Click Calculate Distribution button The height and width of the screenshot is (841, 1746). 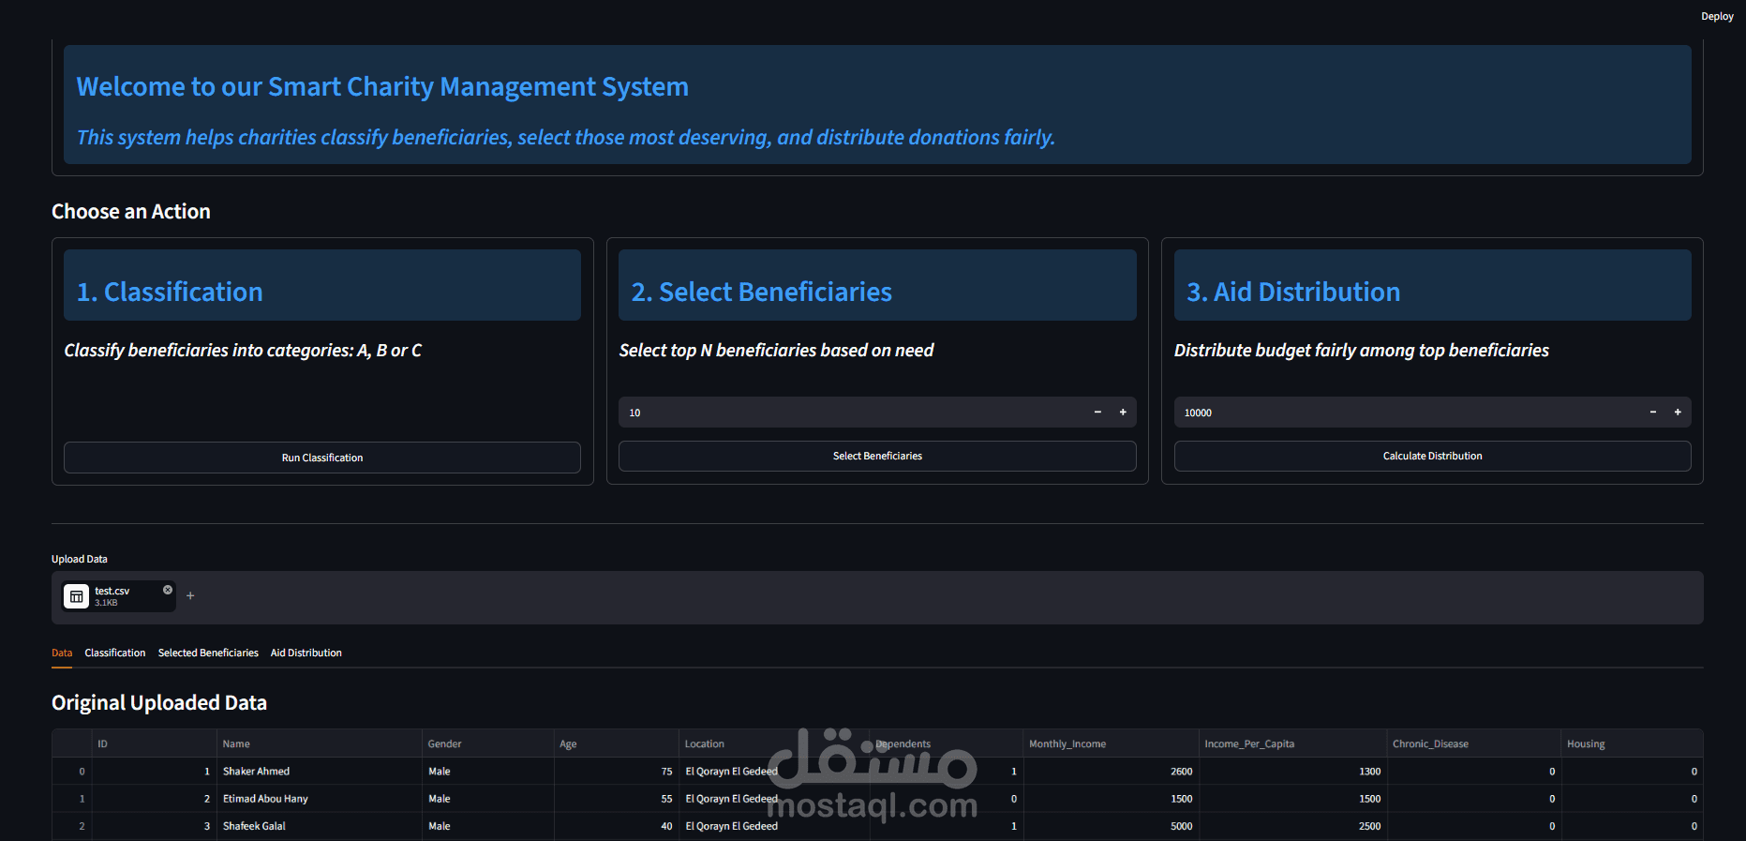pyautogui.click(x=1432, y=456)
